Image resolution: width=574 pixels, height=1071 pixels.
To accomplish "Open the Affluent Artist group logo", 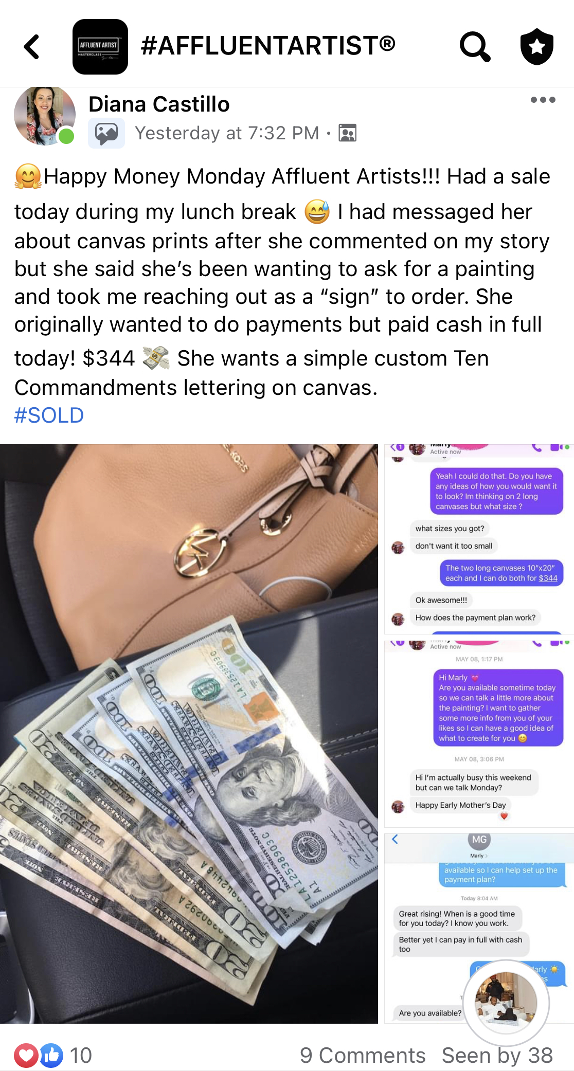I will coord(100,47).
